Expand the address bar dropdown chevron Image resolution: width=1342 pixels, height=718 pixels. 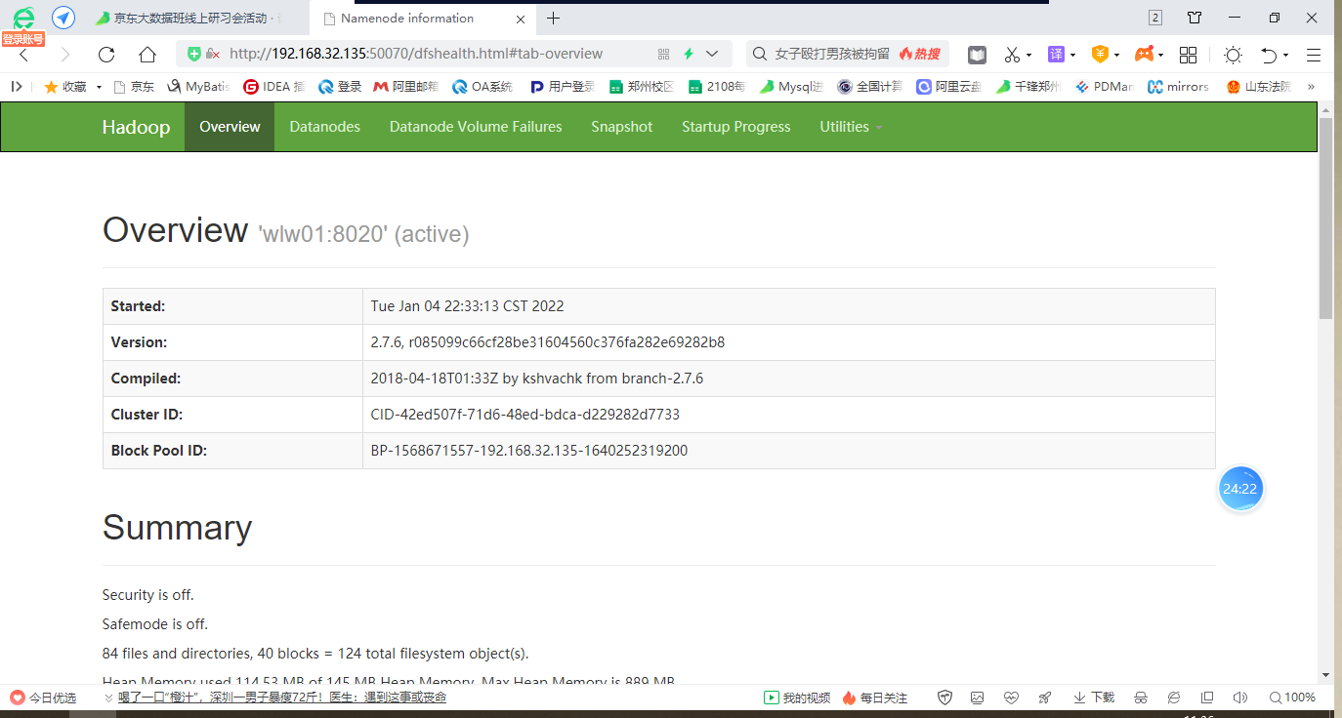(x=712, y=55)
